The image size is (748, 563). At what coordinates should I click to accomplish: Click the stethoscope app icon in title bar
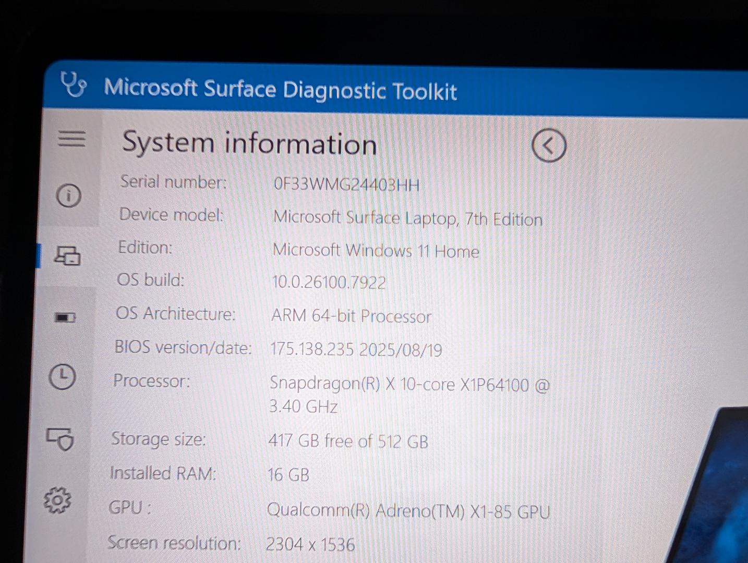point(74,84)
